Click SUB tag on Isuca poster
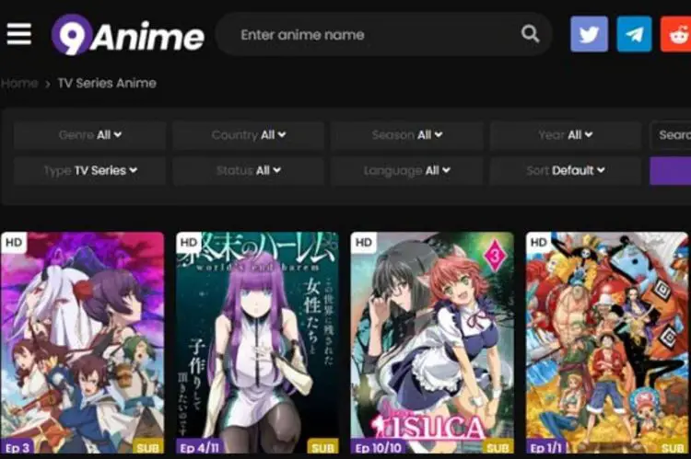 tap(498, 446)
